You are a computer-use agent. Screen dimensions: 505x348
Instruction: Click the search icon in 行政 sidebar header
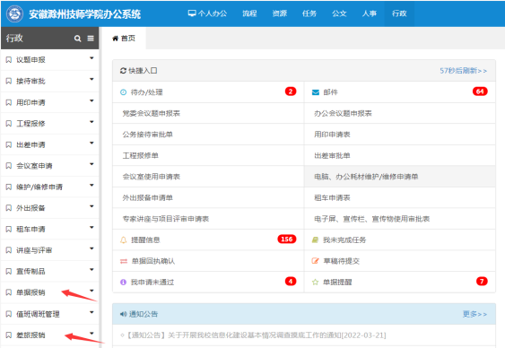point(77,39)
